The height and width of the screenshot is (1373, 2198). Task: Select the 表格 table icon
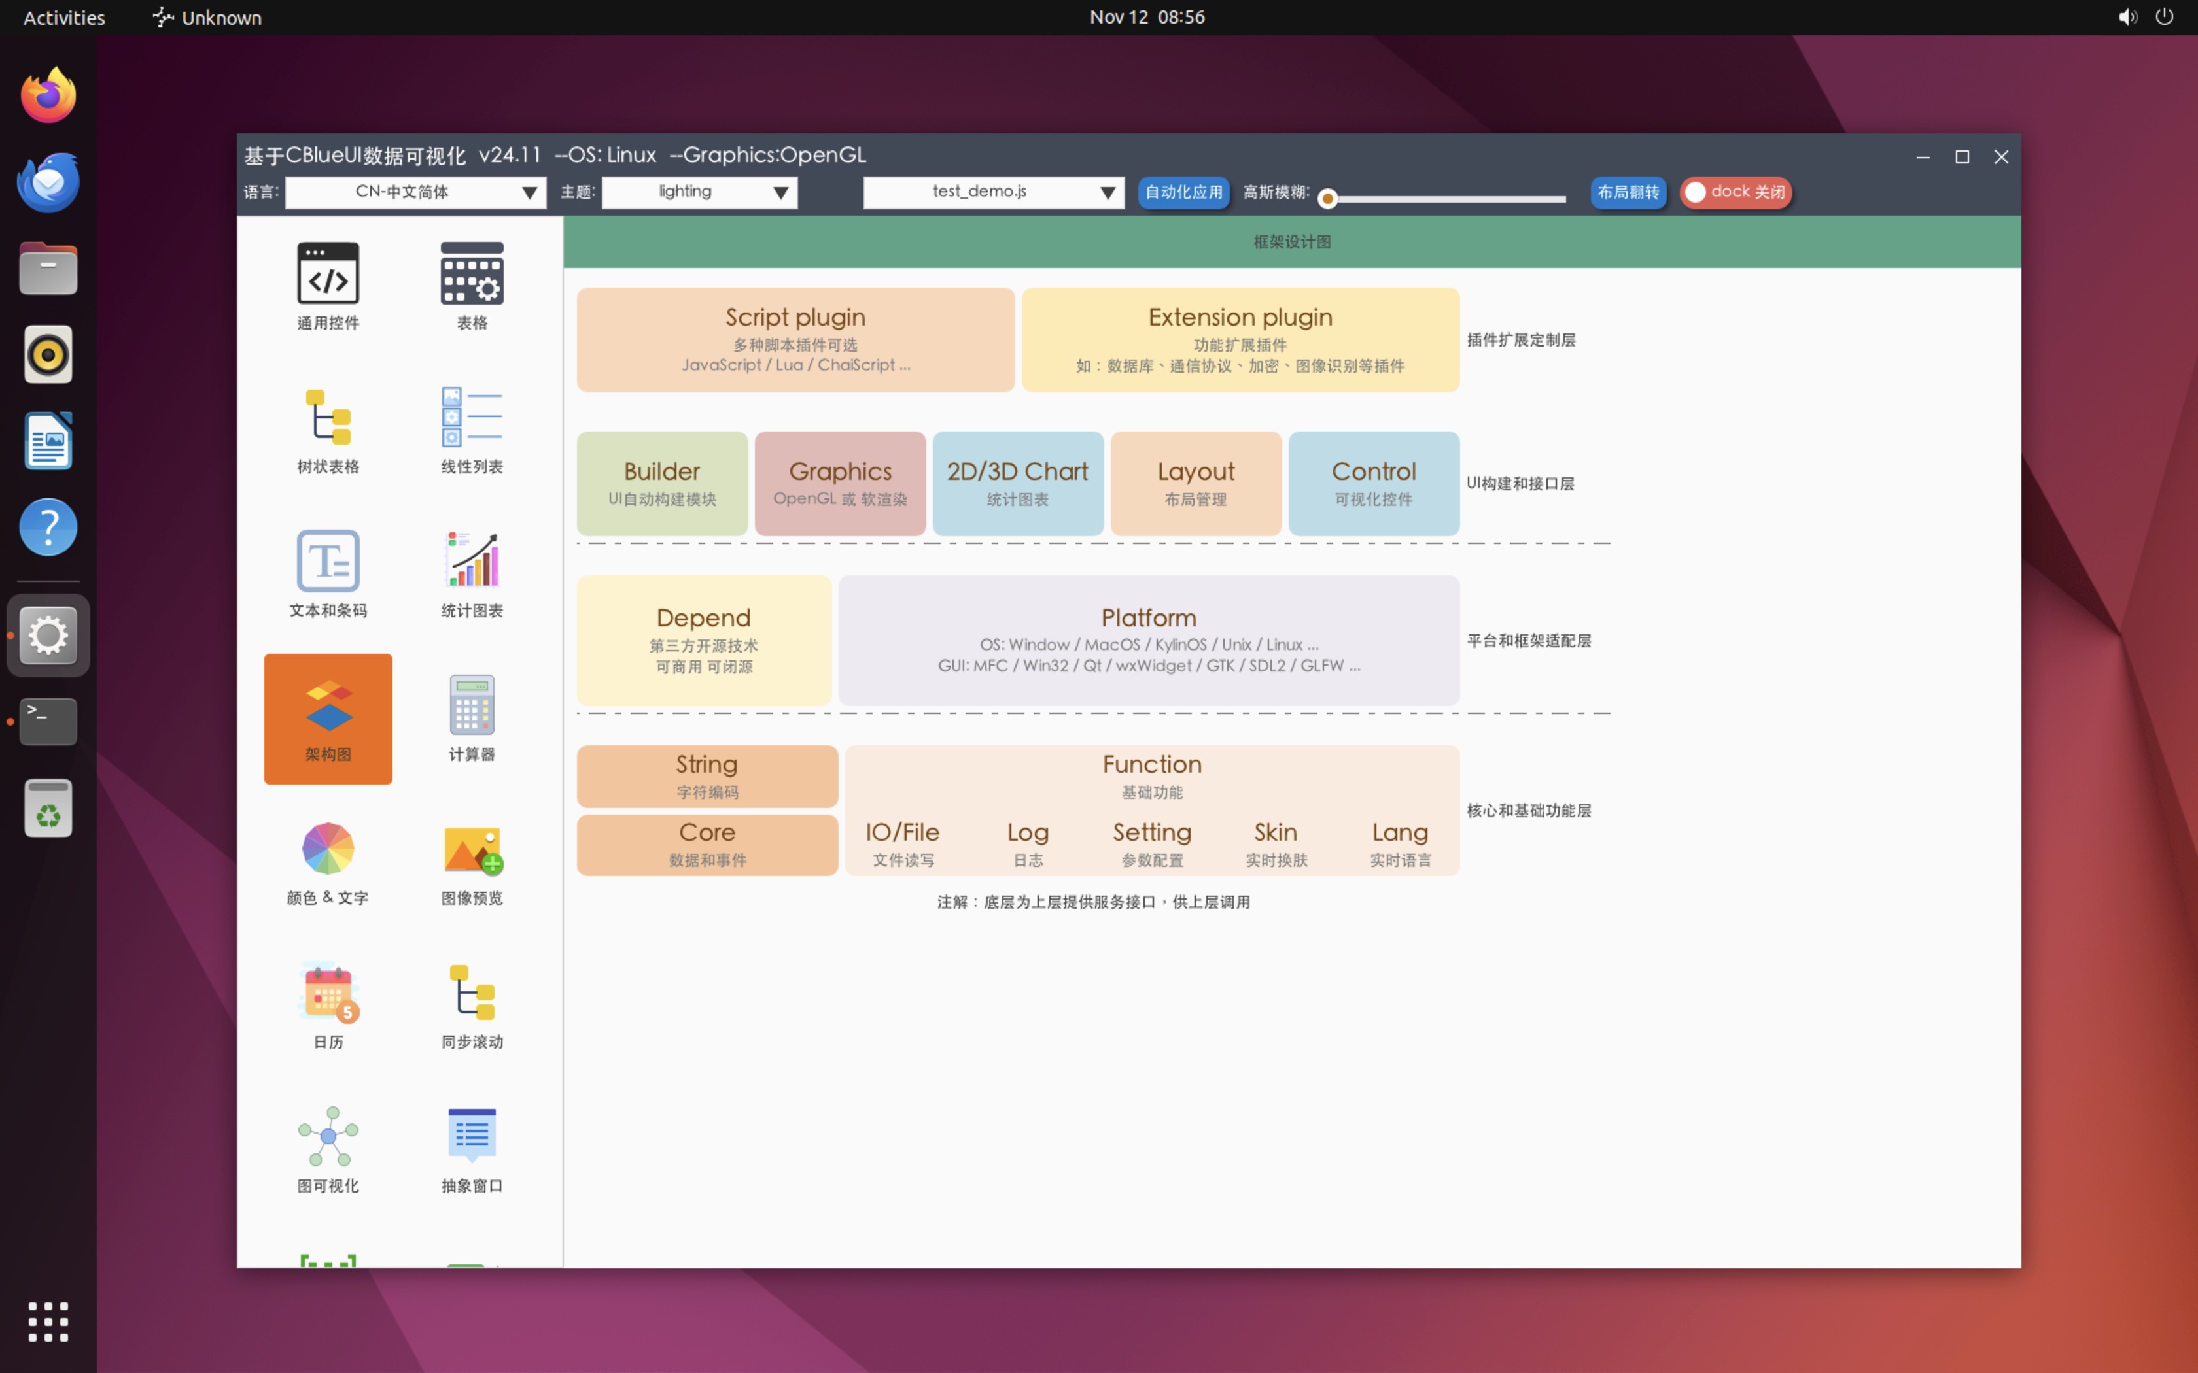pyautogui.click(x=472, y=273)
